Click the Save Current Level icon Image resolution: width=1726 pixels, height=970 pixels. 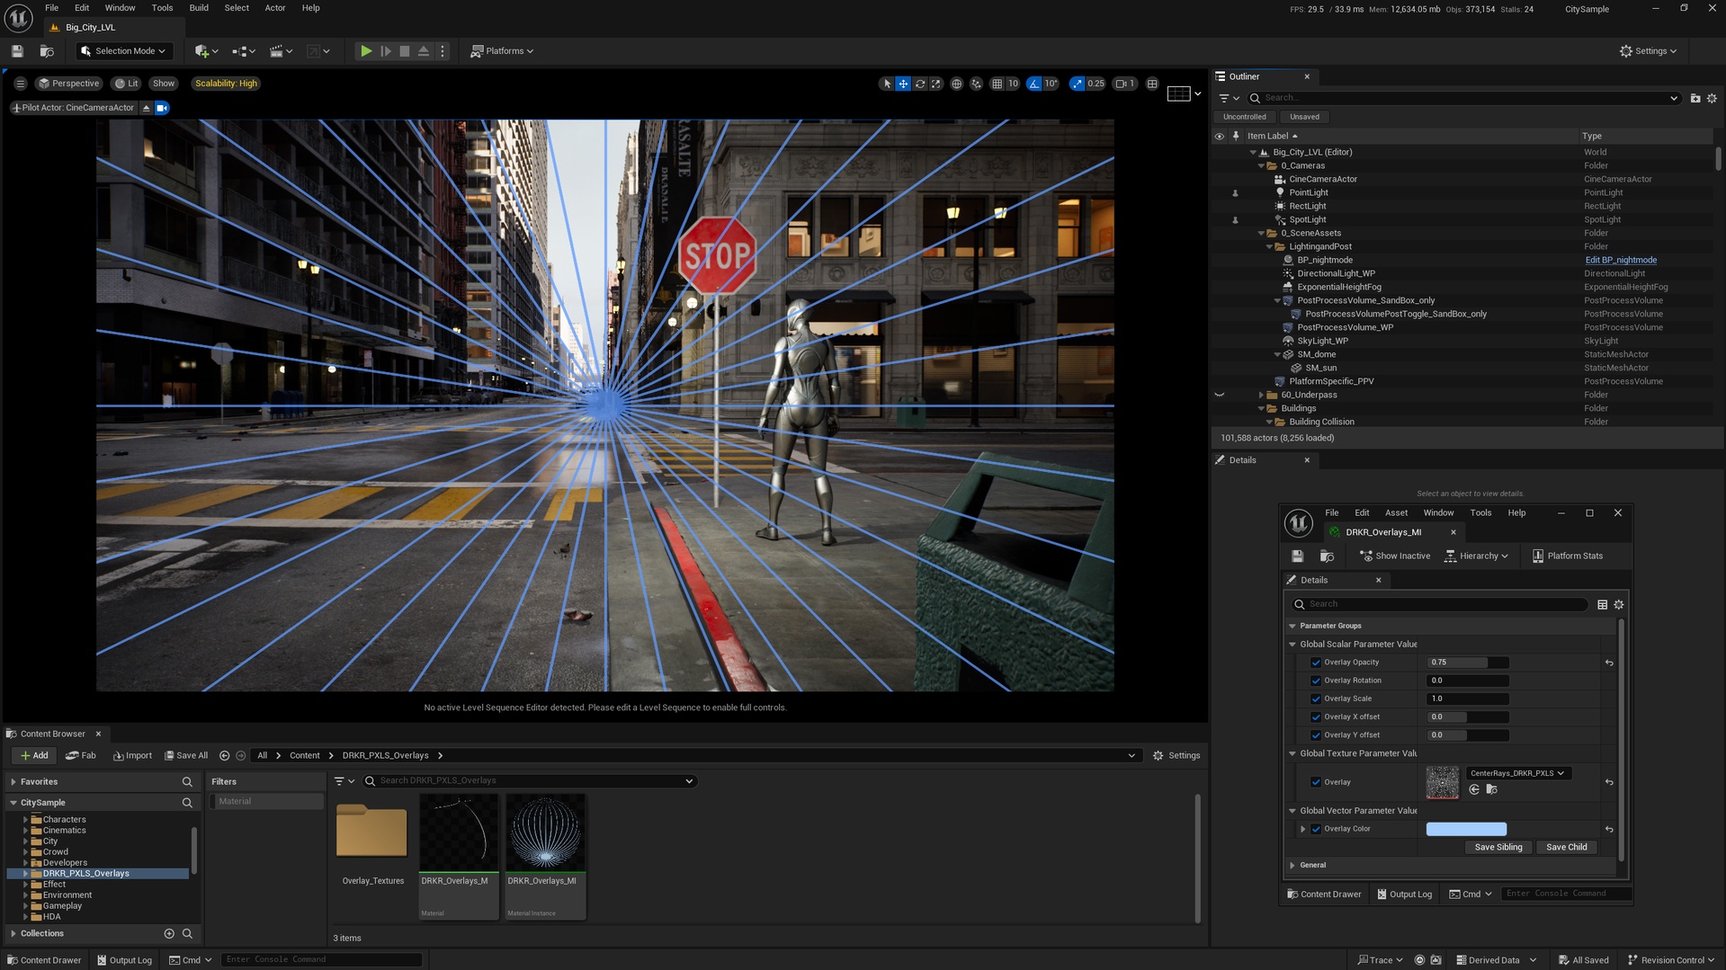[x=16, y=50]
